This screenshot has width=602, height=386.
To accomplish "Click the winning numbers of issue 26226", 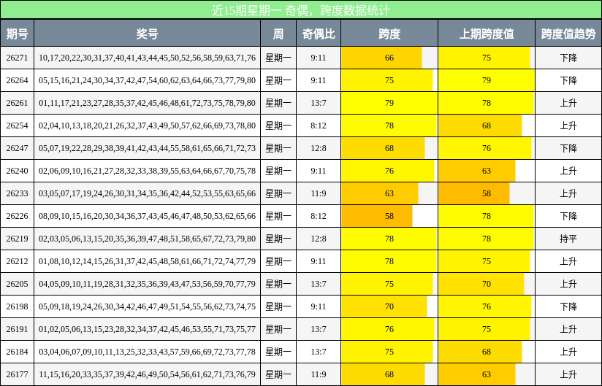I will [x=148, y=216].
